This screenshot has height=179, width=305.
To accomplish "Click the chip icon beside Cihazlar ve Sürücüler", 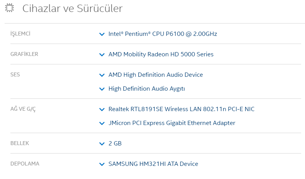I will pyautogui.click(x=10, y=8).
